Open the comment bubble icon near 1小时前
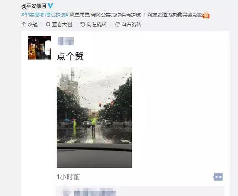Viewport: 238px width, 196px height. click(x=218, y=177)
